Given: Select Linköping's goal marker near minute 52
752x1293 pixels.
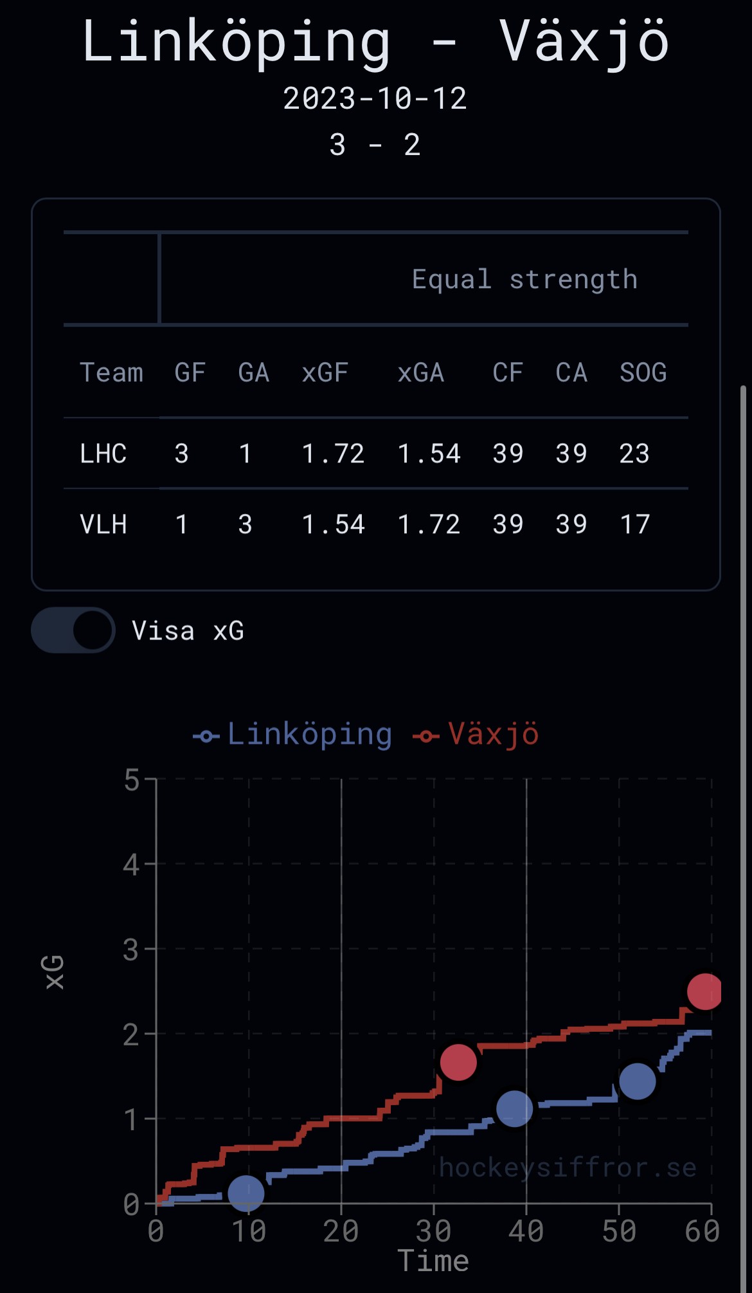Looking at the screenshot, I should [x=637, y=1081].
